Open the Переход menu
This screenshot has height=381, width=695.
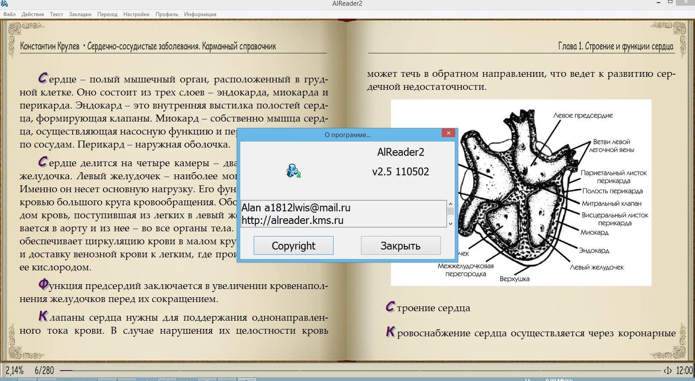click(x=107, y=14)
